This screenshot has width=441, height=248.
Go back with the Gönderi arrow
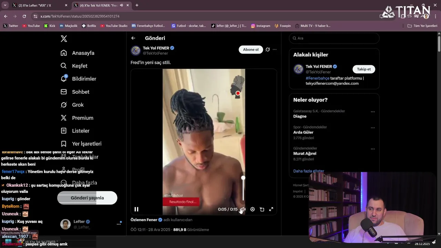coord(133,38)
